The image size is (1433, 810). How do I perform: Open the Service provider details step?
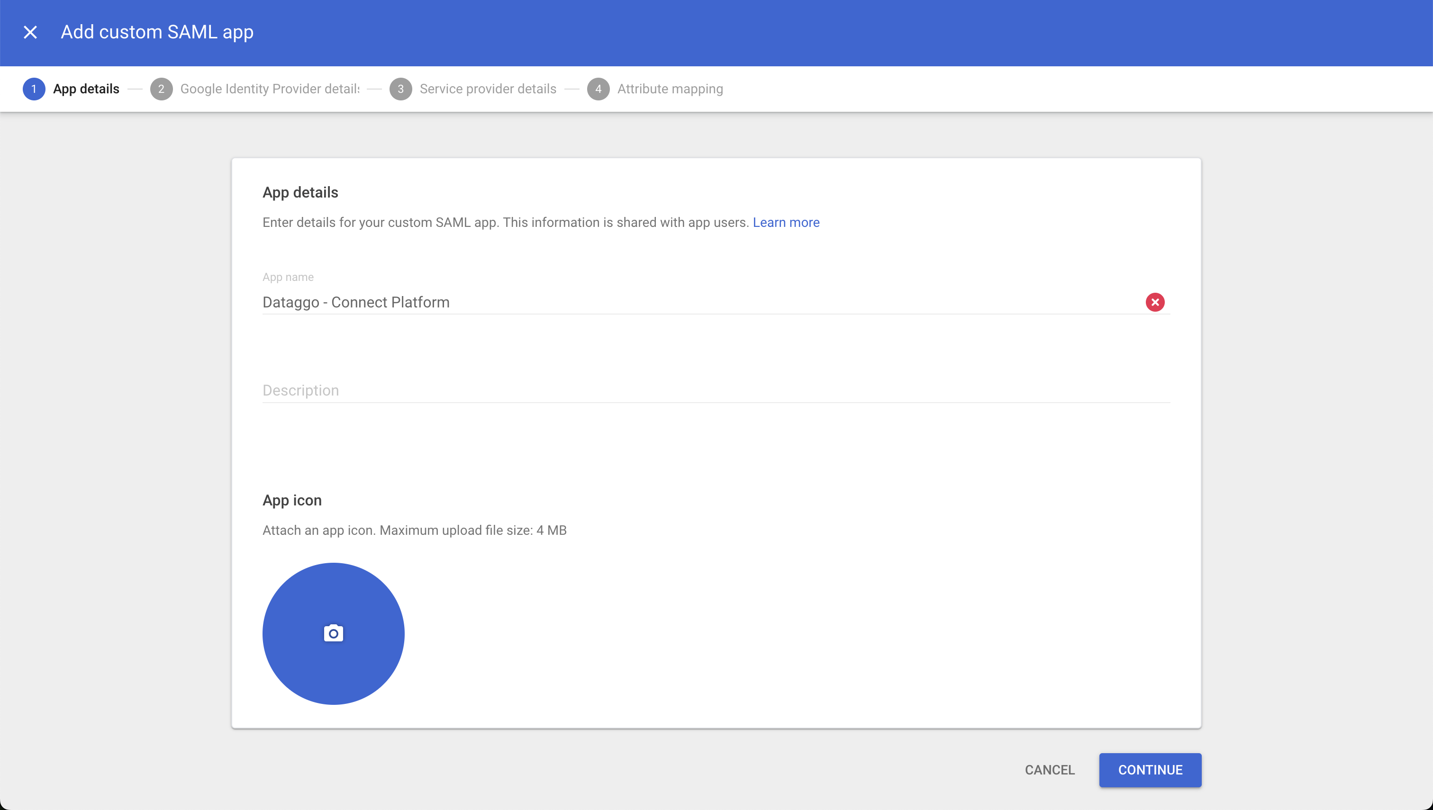tap(488, 89)
